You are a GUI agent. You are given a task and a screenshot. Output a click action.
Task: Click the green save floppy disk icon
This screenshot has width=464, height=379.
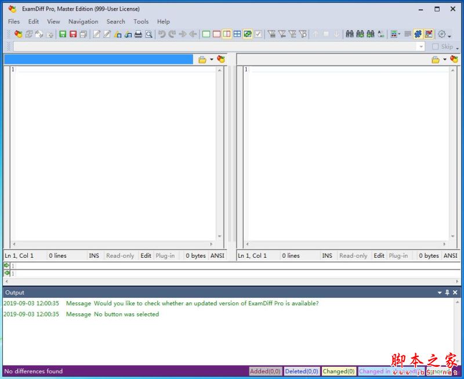[63, 34]
